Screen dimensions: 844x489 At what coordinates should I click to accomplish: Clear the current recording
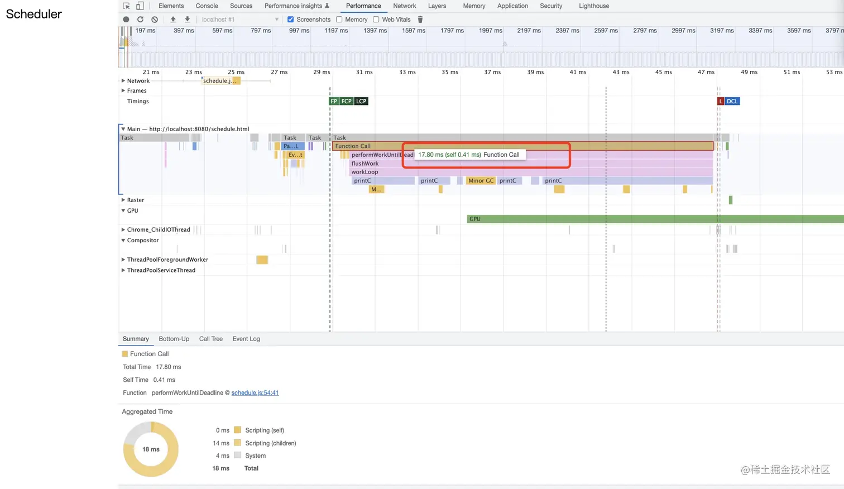click(x=154, y=19)
